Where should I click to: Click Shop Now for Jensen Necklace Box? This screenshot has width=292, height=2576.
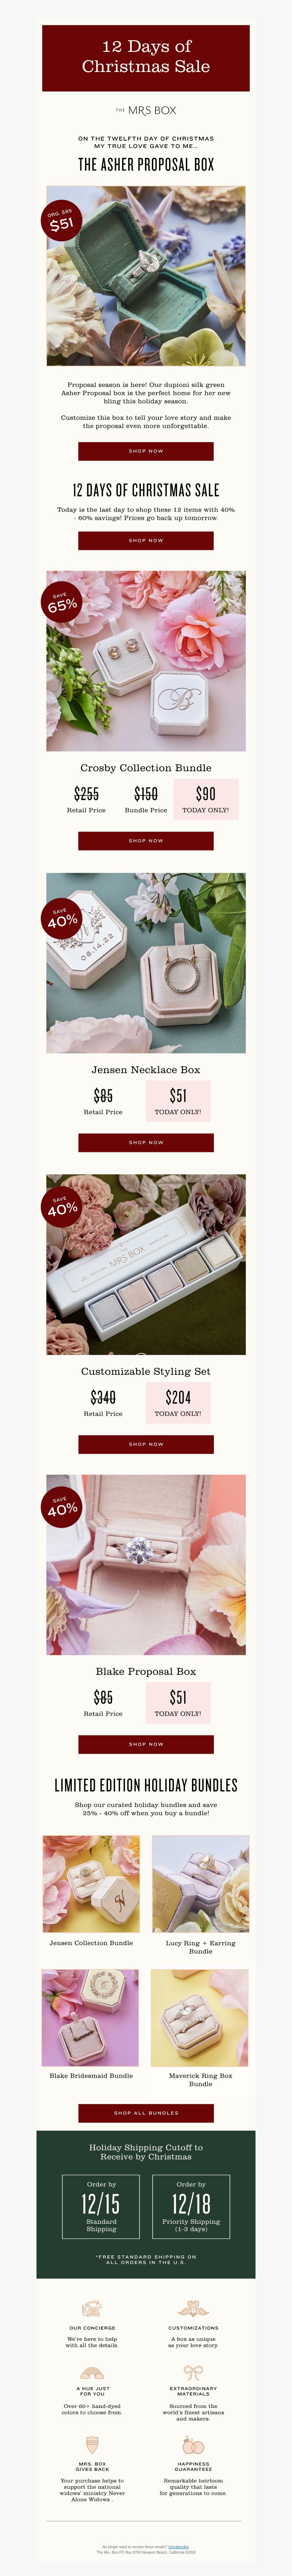tap(146, 1142)
